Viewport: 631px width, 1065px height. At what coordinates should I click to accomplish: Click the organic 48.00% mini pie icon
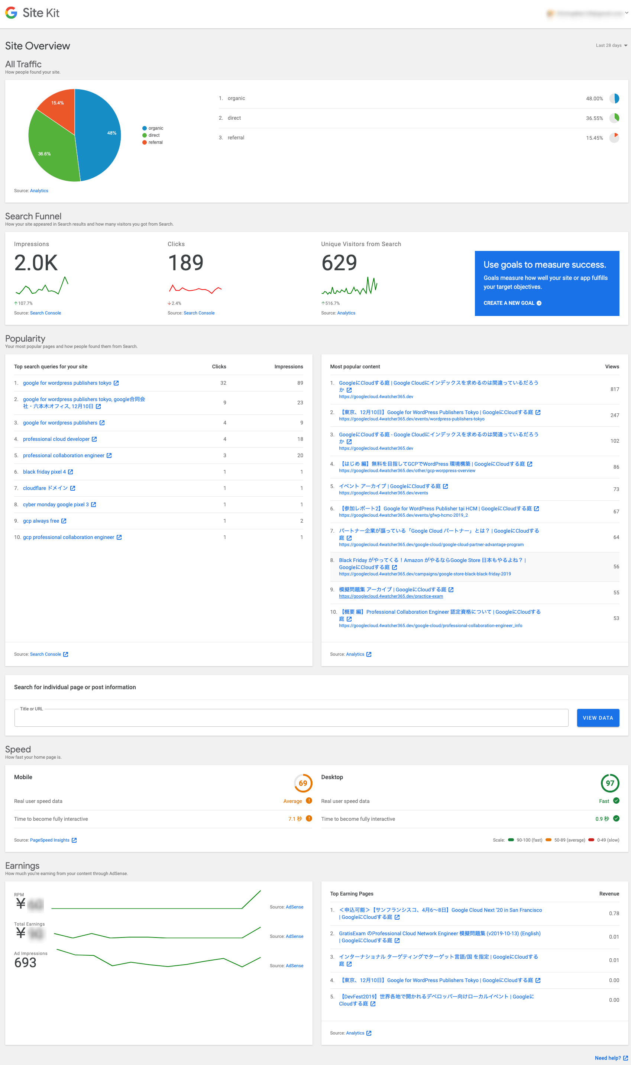click(x=614, y=98)
